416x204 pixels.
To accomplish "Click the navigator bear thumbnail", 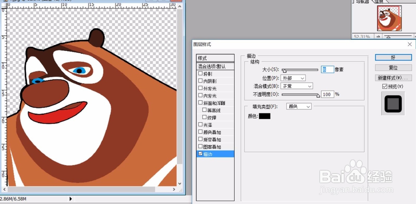I will 389,18.
